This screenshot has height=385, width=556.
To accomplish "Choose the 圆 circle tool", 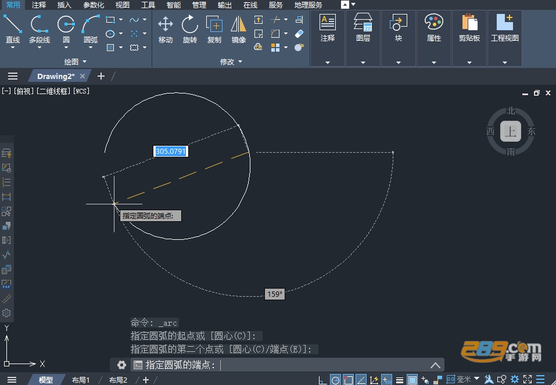I will point(66,30).
